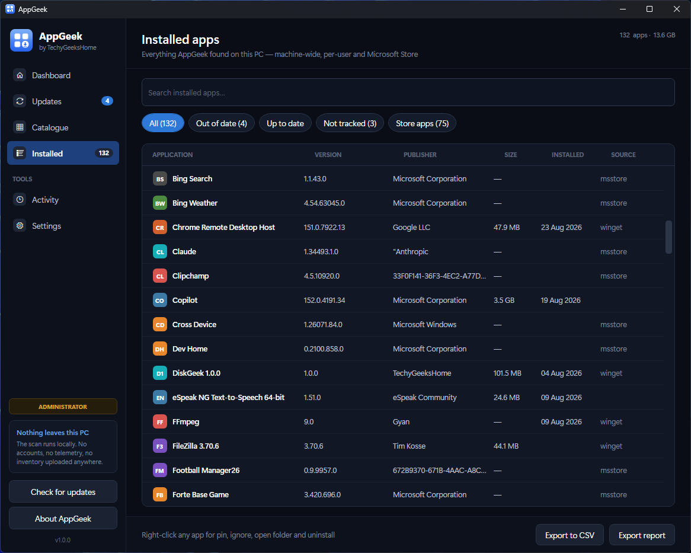Click the app list vertical scrollbar
The width and height of the screenshot is (691, 553).
point(668,237)
